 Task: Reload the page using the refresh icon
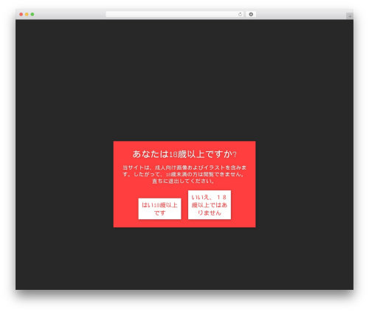click(240, 14)
